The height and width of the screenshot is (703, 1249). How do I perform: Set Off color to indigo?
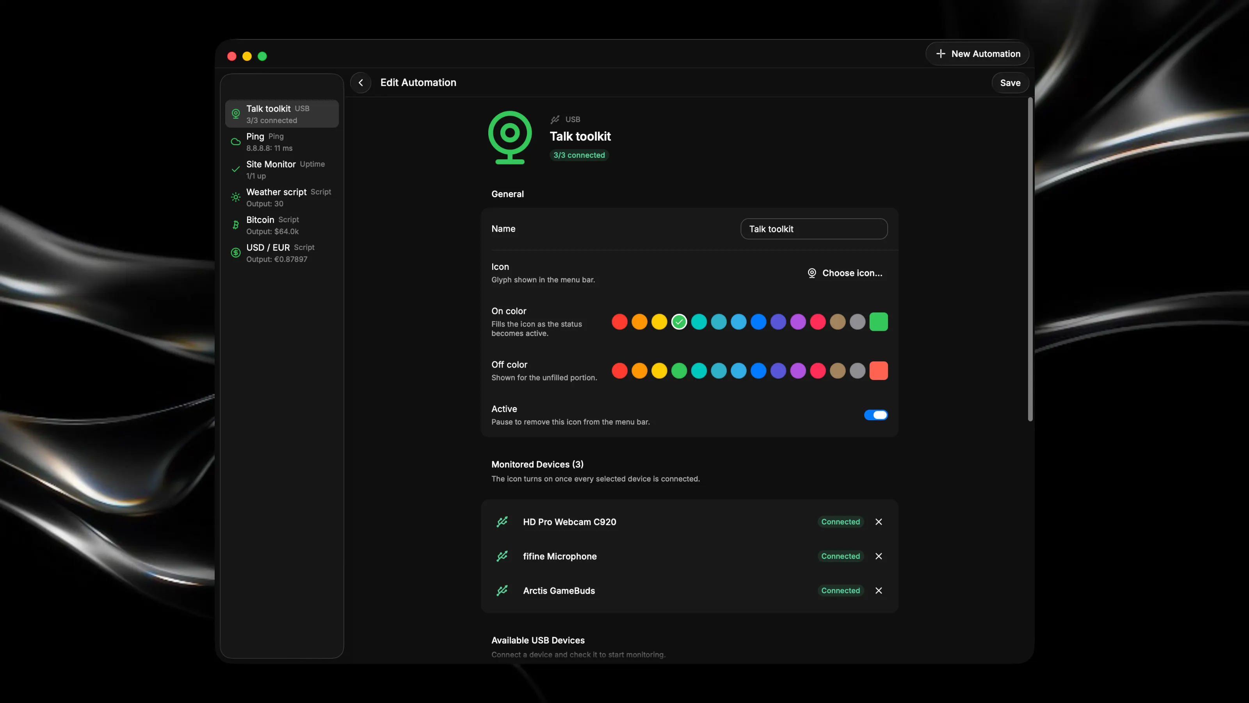coord(778,371)
